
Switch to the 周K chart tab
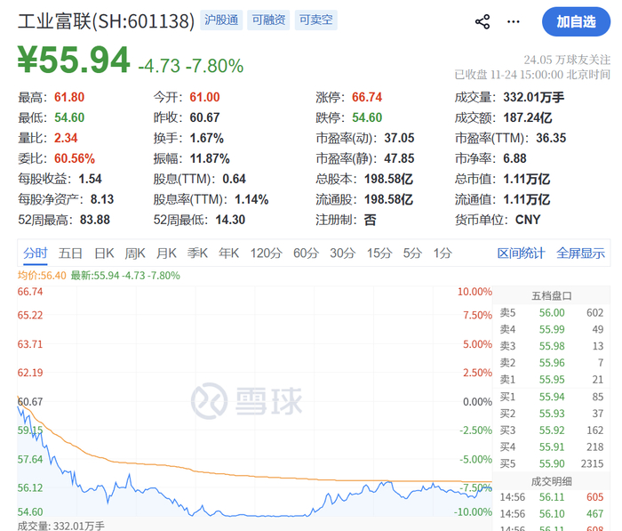click(x=135, y=253)
